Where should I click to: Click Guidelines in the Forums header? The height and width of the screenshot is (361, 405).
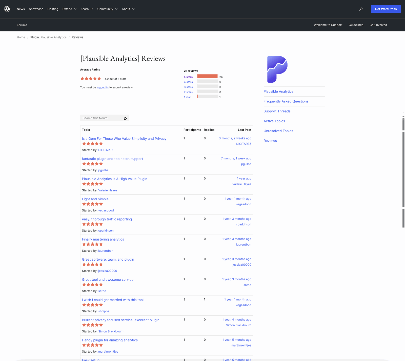pos(356,25)
